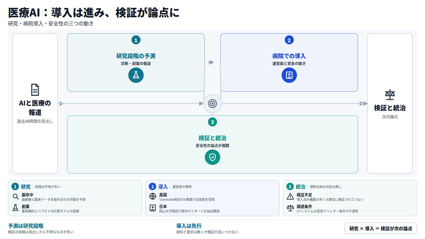The image size is (425, 239).
Task: Click the 創薬 item title
Action: coord(26,207)
